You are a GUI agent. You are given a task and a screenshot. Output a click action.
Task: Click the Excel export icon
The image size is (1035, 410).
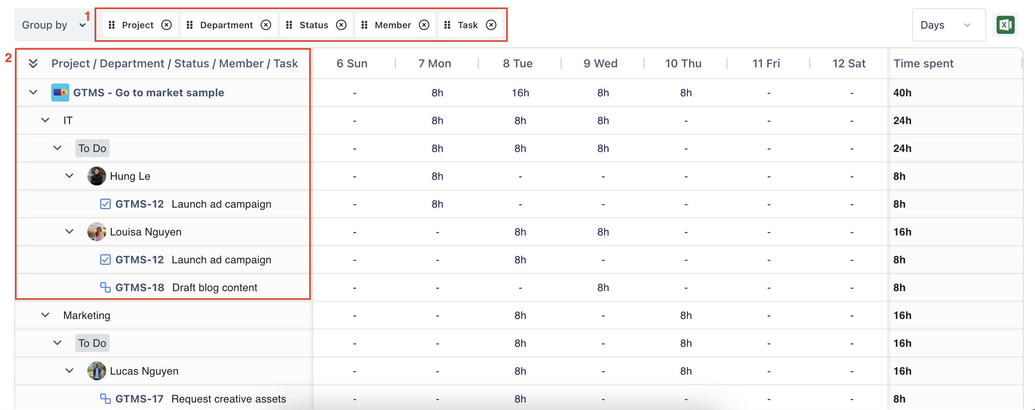click(1005, 25)
